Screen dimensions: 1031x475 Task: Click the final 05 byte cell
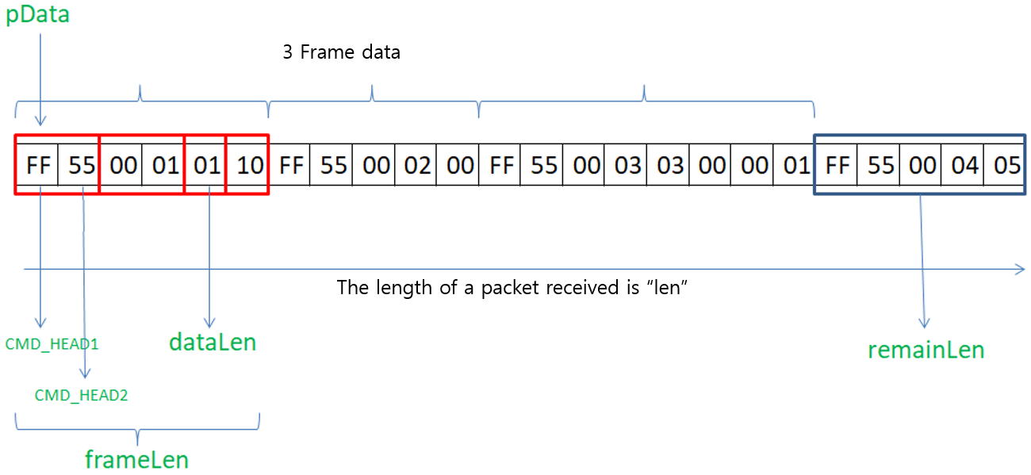pos(1006,166)
